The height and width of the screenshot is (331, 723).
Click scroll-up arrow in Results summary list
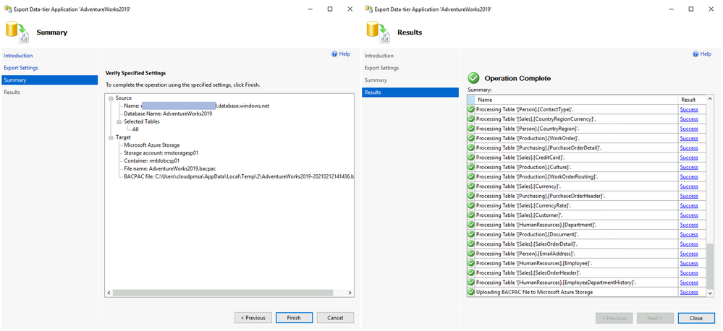(710, 100)
